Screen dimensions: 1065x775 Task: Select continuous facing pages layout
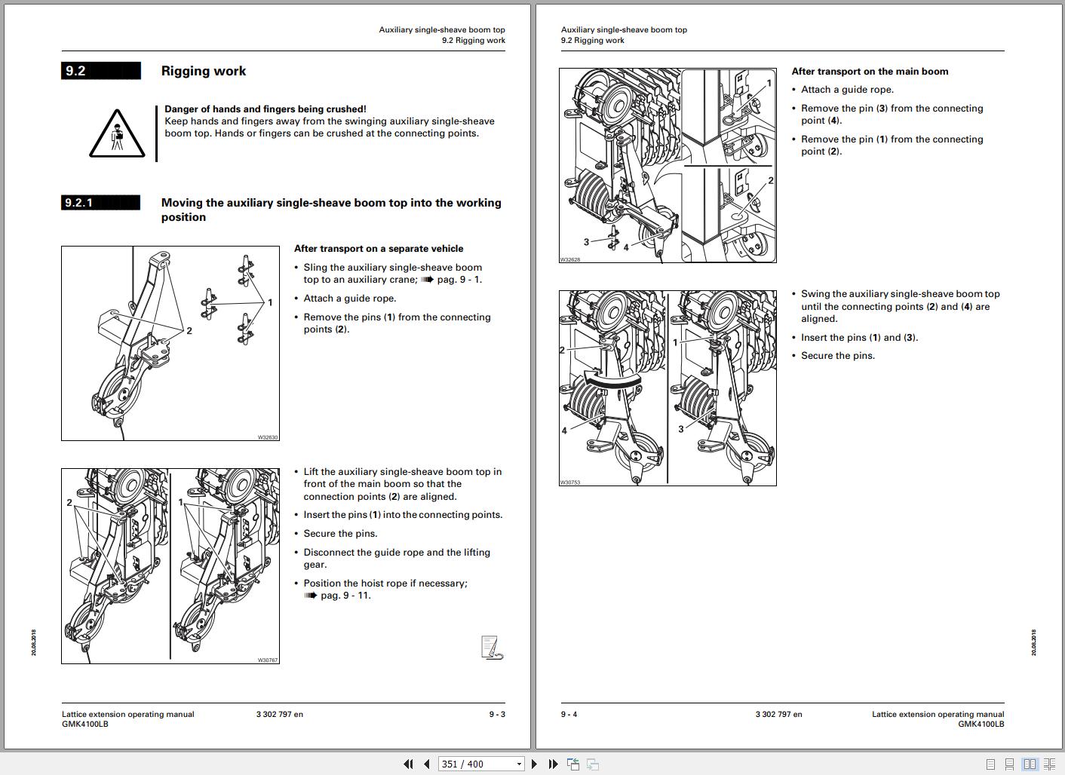coord(1049,764)
